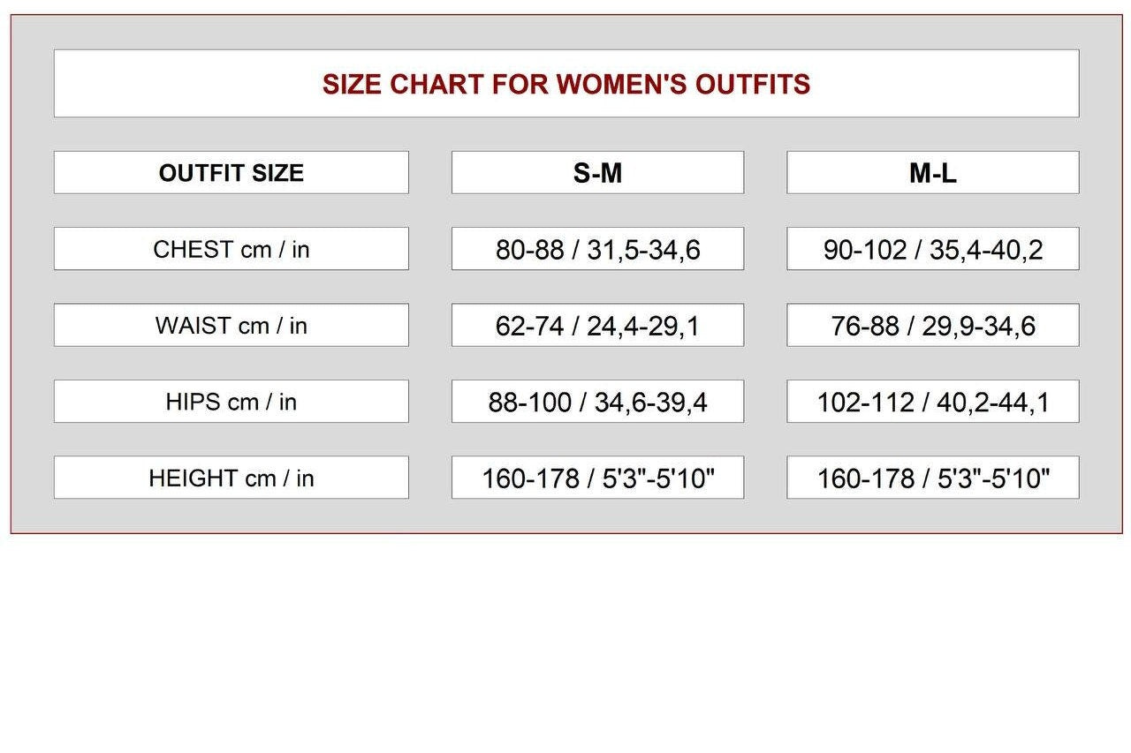Viewport: 1131px width, 753px height.
Task: Click the M-L waist cell 76-88 / 29,9-34,6
Action: (x=933, y=325)
